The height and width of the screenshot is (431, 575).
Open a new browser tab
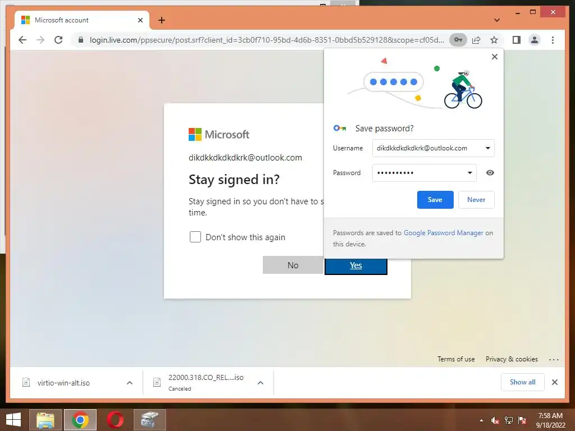(x=162, y=20)
